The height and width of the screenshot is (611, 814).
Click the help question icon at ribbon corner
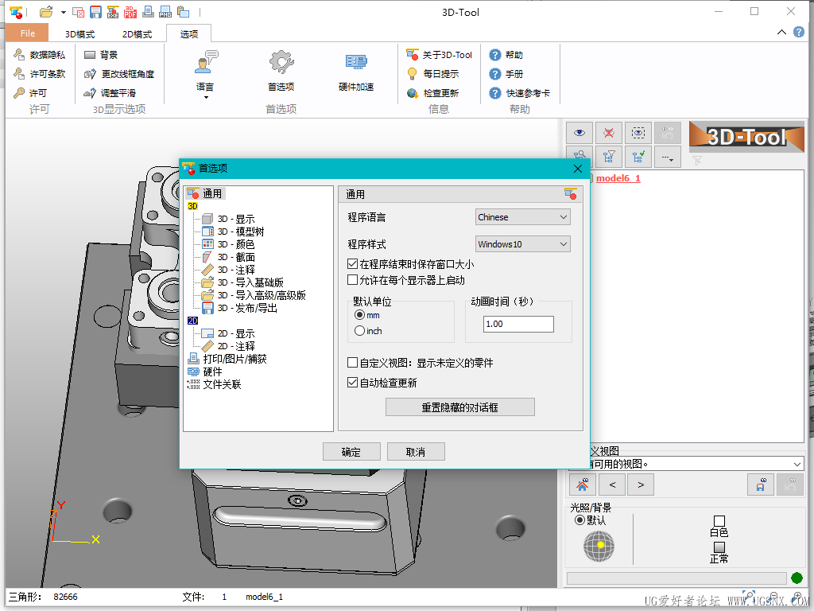pyautogui.click(x=799, y=32)
